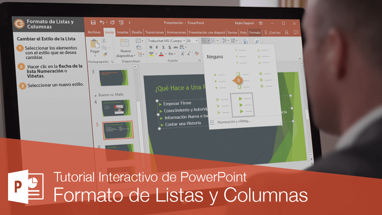The width and height of the screenshot is (382, 215).
Task: Select slide 4 thumbnail
Action: tap(116, 108)
